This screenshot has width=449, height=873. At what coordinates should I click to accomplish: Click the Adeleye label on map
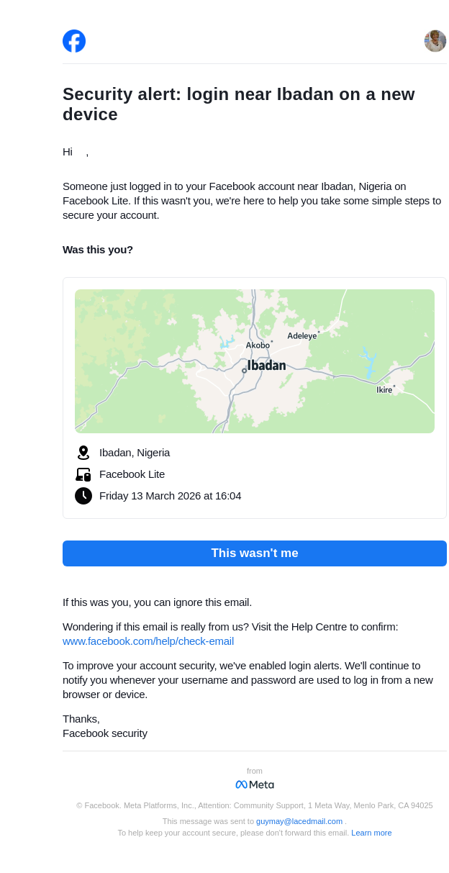tap(302, 336)
